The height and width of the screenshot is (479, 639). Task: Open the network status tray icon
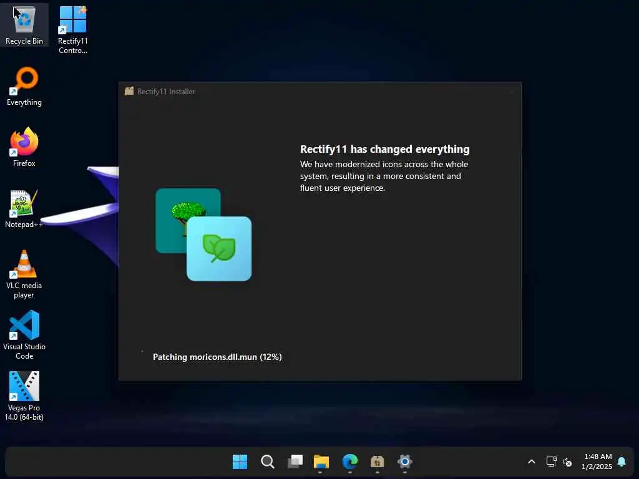point(552,462)
